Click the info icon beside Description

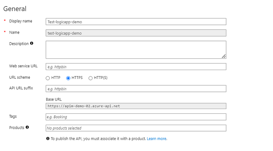click(x=31, y=43)
